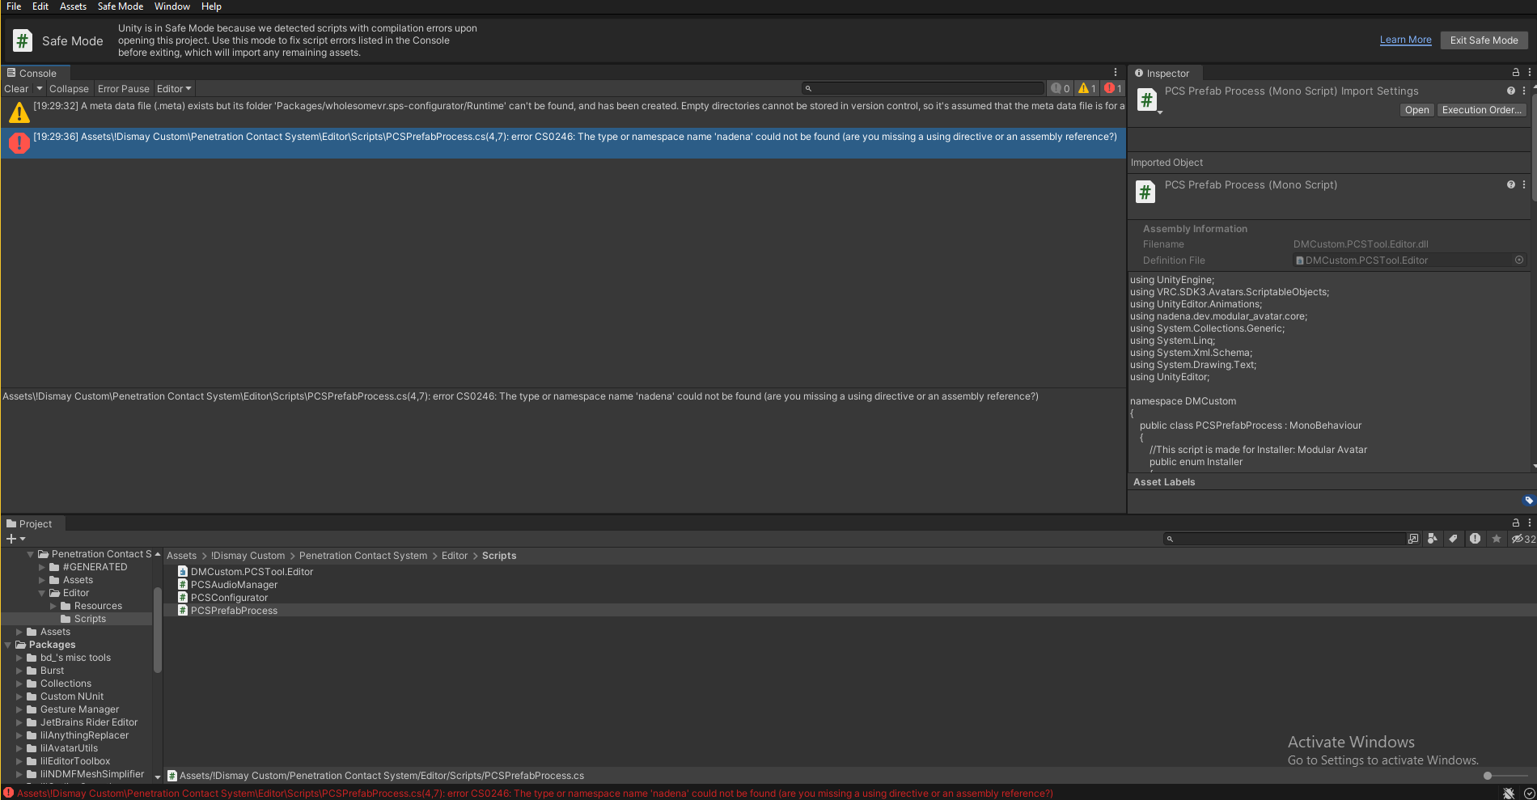This screenshot has width=1537, height=800.
Task: Toggle Collapse in the Console
Action: pos(69,89)
